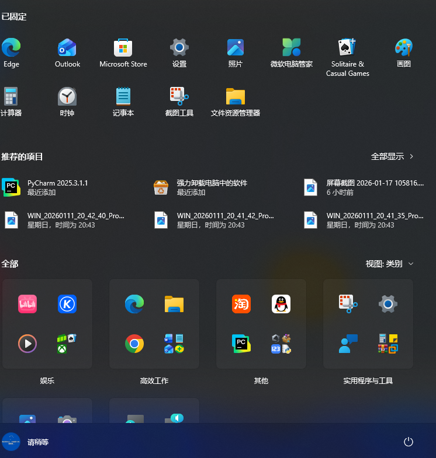Open the user account profile picture
436x458 pixels.
pyautogui.click(x=11, y=442)
